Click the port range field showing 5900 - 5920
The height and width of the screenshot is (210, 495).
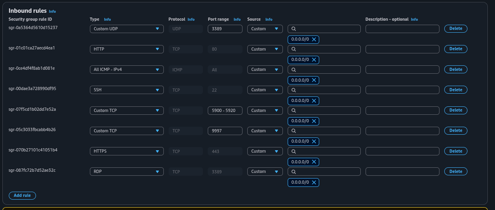coord(225,110)
